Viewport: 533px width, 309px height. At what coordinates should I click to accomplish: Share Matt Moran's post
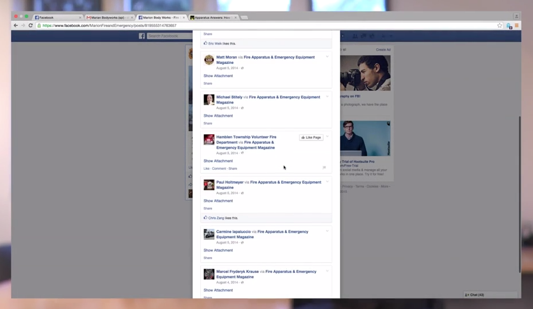click(208, 83)
